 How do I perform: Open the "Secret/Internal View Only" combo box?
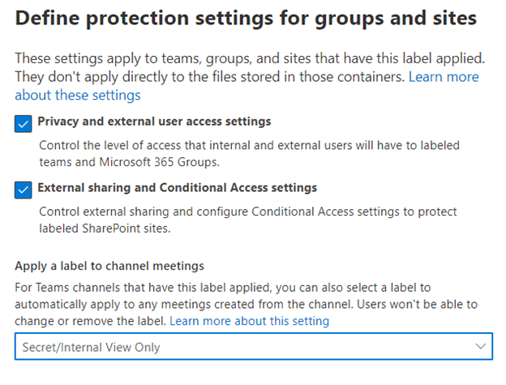tap(253, 347)
